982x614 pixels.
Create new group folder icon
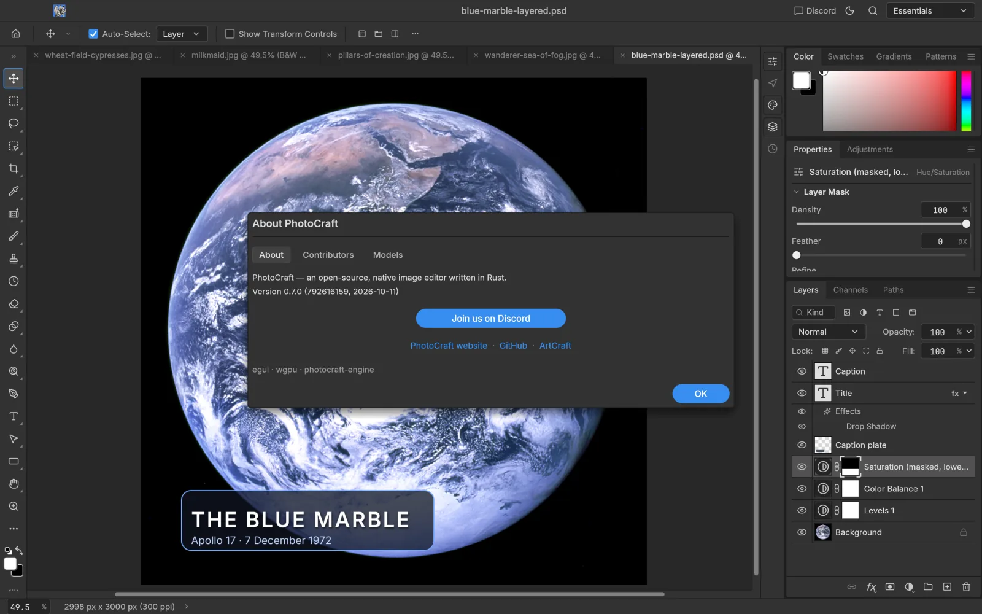point(928,587)
